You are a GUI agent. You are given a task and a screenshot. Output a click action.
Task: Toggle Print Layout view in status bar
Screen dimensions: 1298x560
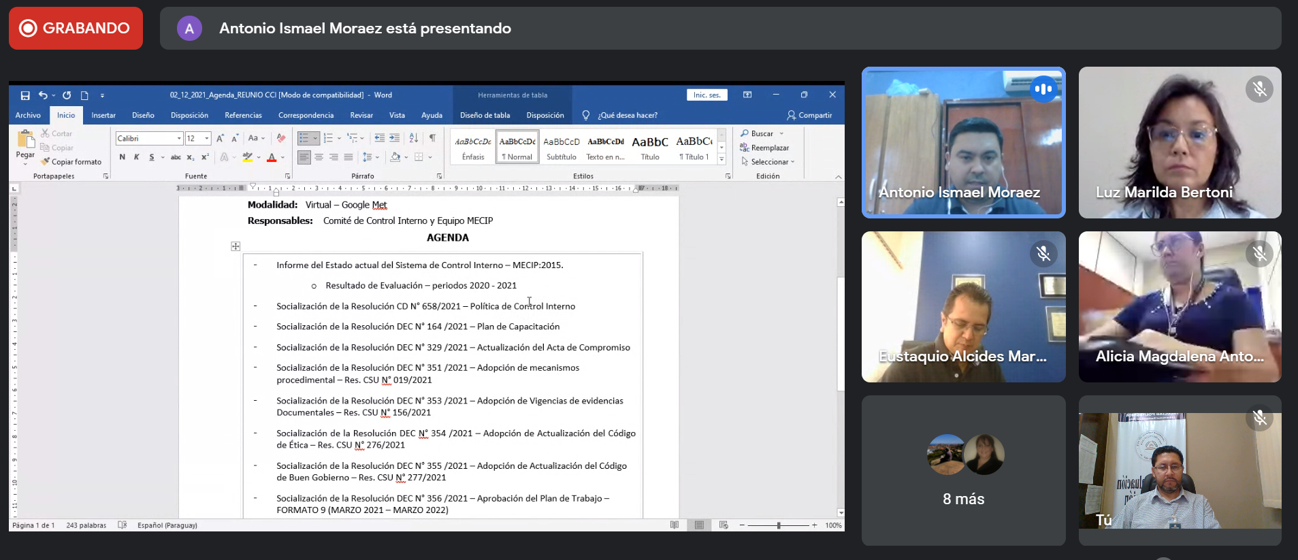699,525
